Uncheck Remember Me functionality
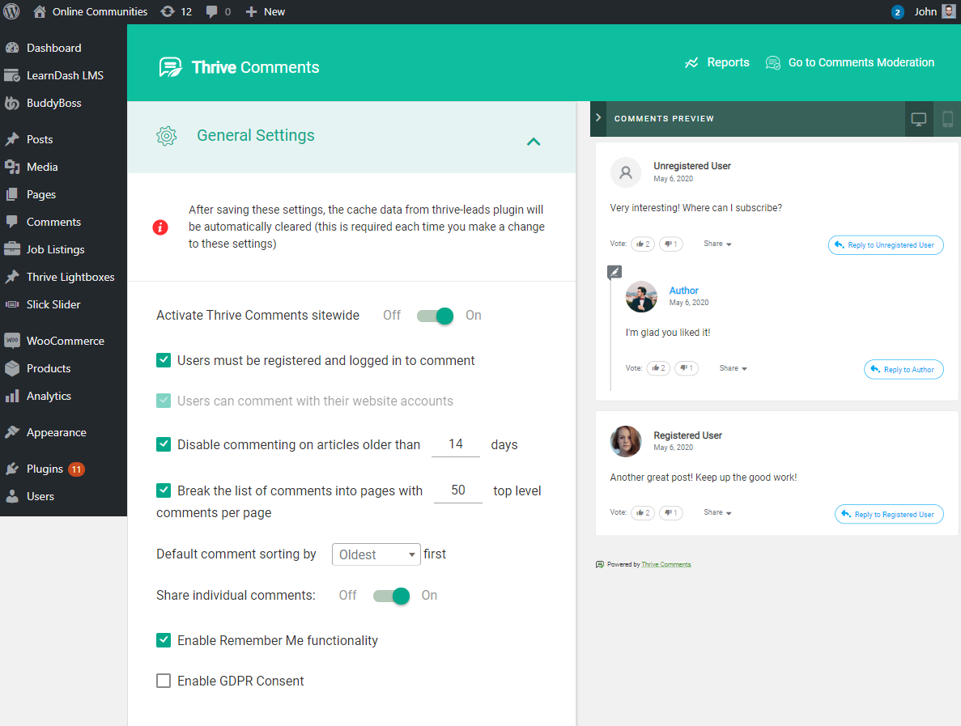The width and height of the screenshot is (961, 726). click(164, 640)
